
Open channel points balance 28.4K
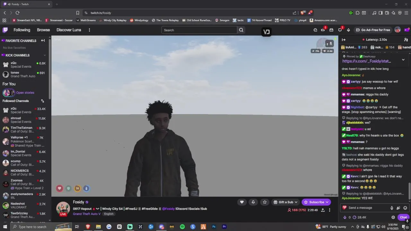click(359, 217)
